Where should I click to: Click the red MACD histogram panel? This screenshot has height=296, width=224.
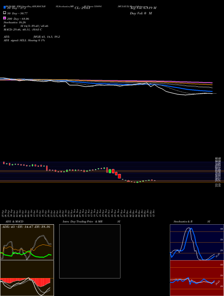pyautogui.click(x=27, y=278)
